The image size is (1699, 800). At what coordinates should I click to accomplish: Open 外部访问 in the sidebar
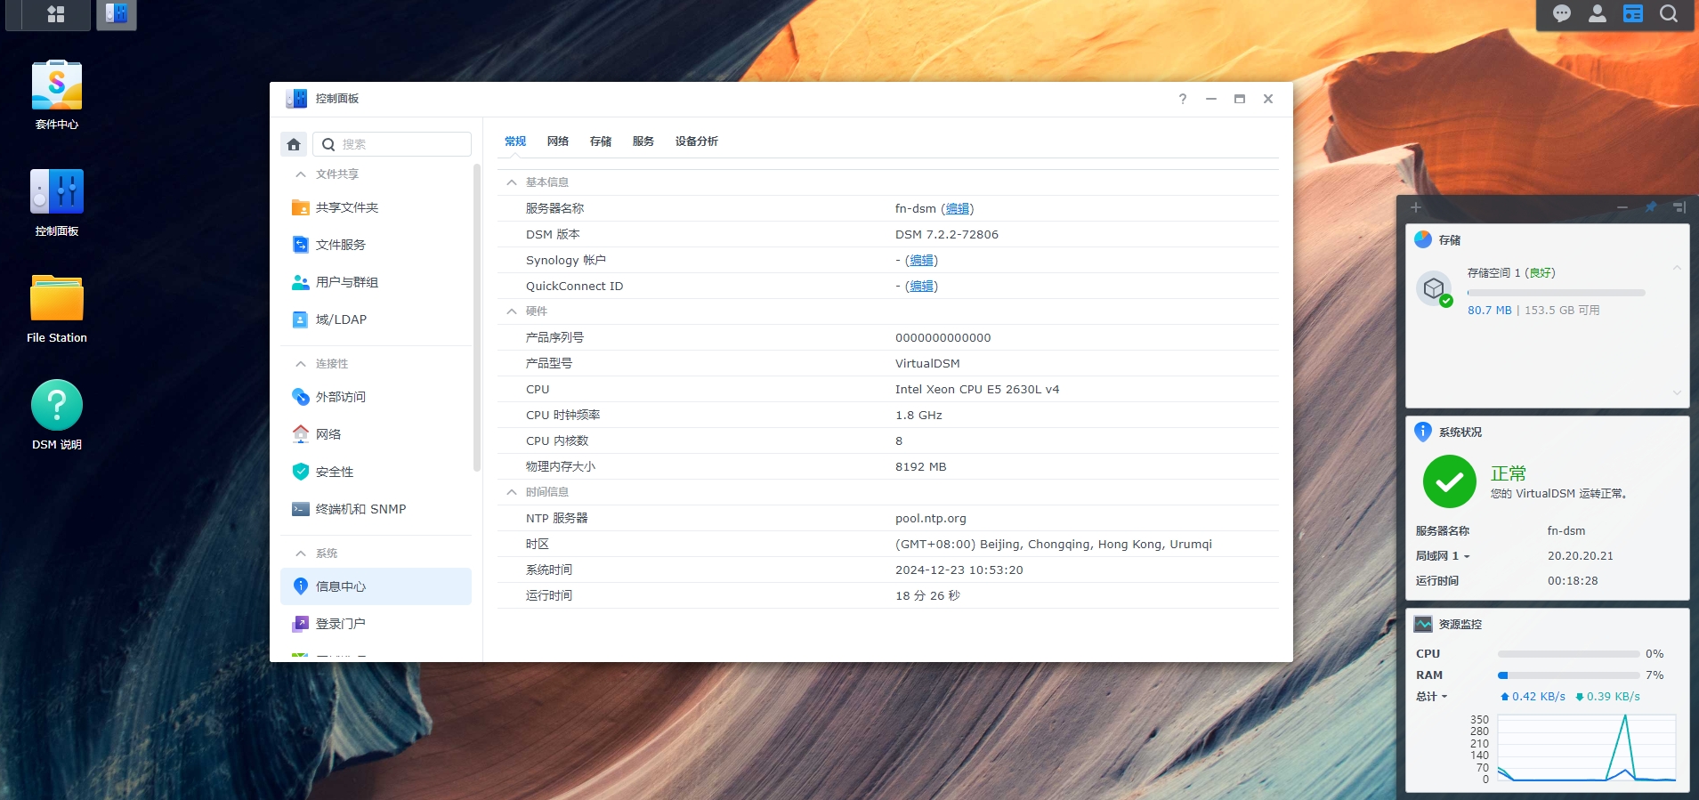point(376,397)
